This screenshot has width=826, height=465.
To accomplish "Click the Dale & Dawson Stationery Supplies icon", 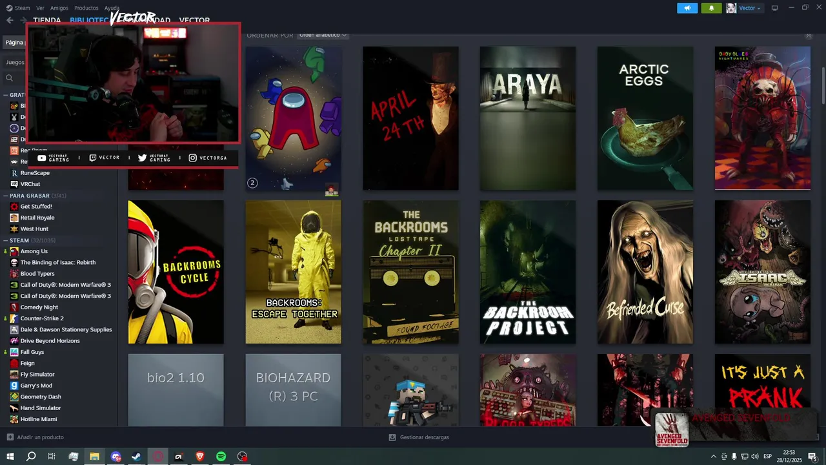I will tap(14, 329).
